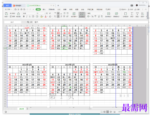Expand the Name Box dropdown arrow
Viewport: 152px width, 116px height.
21,22
